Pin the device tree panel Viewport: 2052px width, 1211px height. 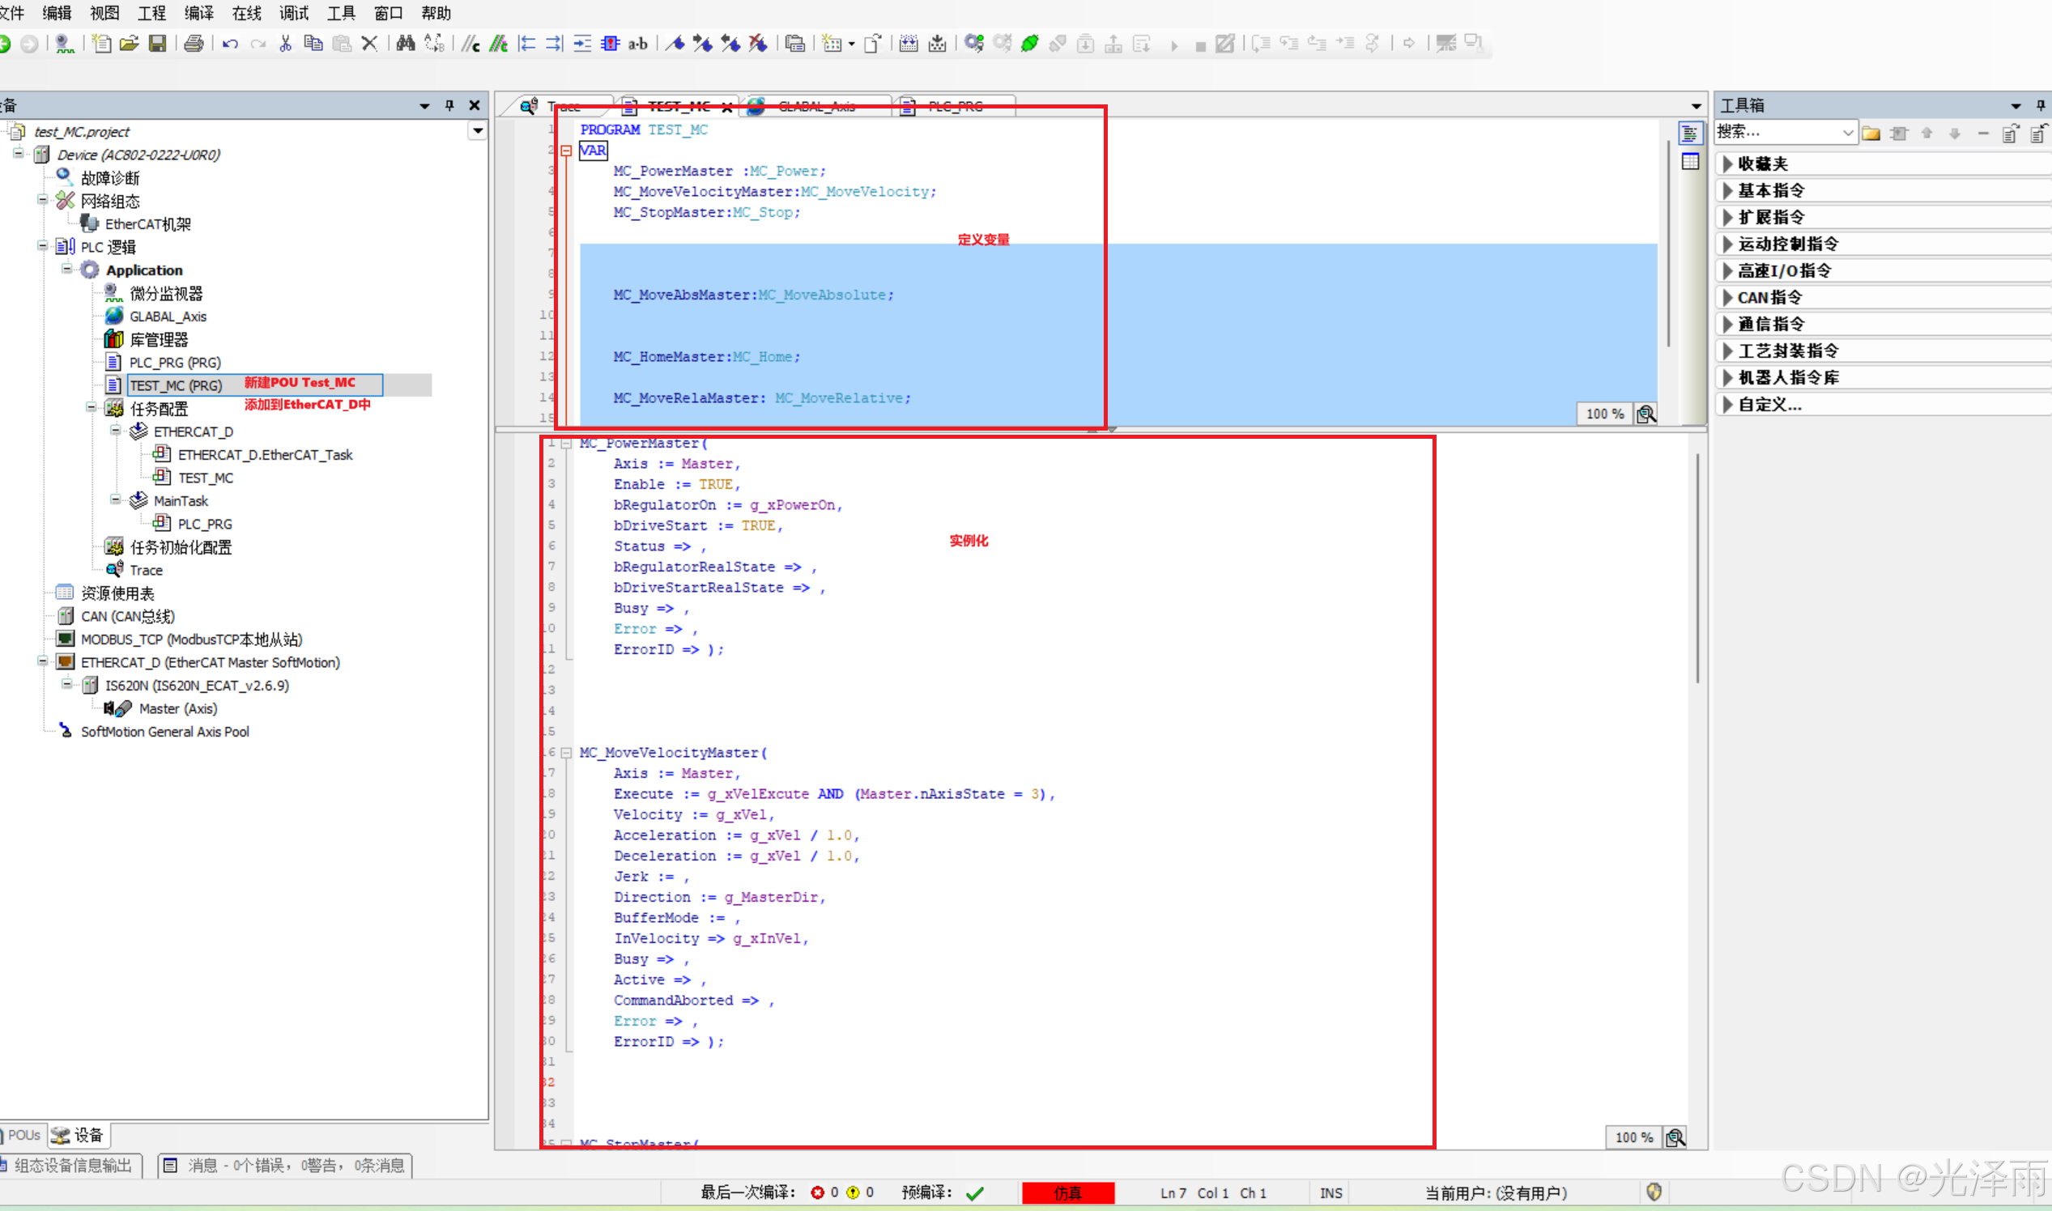[x=449, y=105]
